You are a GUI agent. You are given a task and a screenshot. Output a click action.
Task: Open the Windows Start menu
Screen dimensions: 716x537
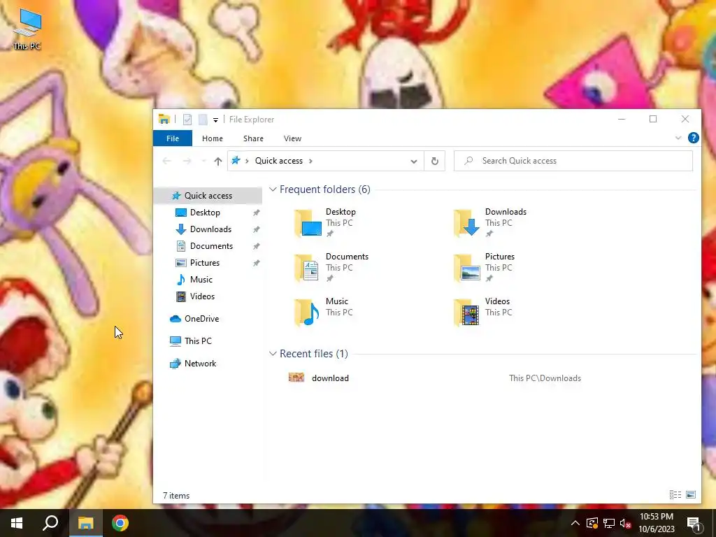click(17, 523)
